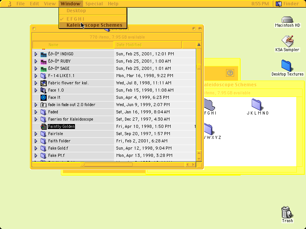Select the Fake Pt.f folder icon
Screen dimensions: 306x229
click(x=43, y=155)
